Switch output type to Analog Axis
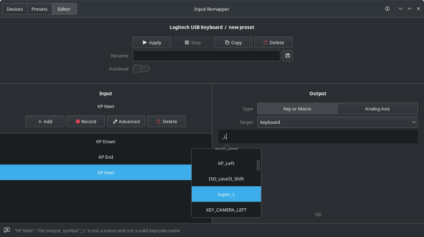Image resolution: width=424 pixels, height=237 pixels. [x=377, y=109]
